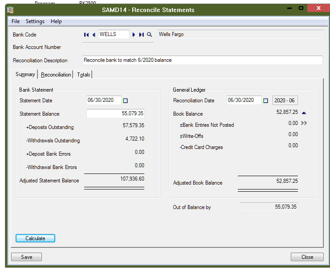The width and height of the screenshot is (330, 270).
Task: Open the File menu
Action: pyautogui.click(x=16, y=21)
